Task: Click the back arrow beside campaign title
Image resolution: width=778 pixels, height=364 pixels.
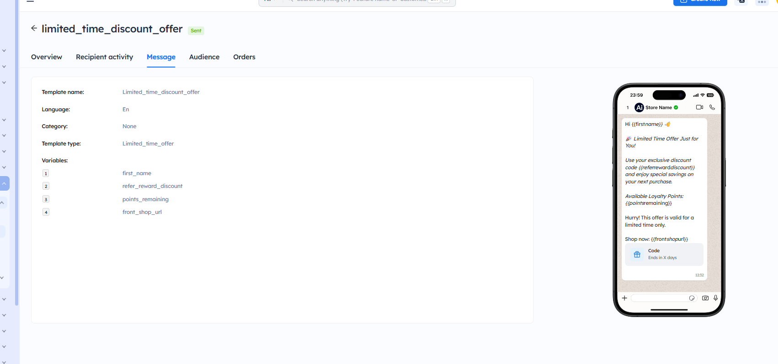Action: [34, 28]
